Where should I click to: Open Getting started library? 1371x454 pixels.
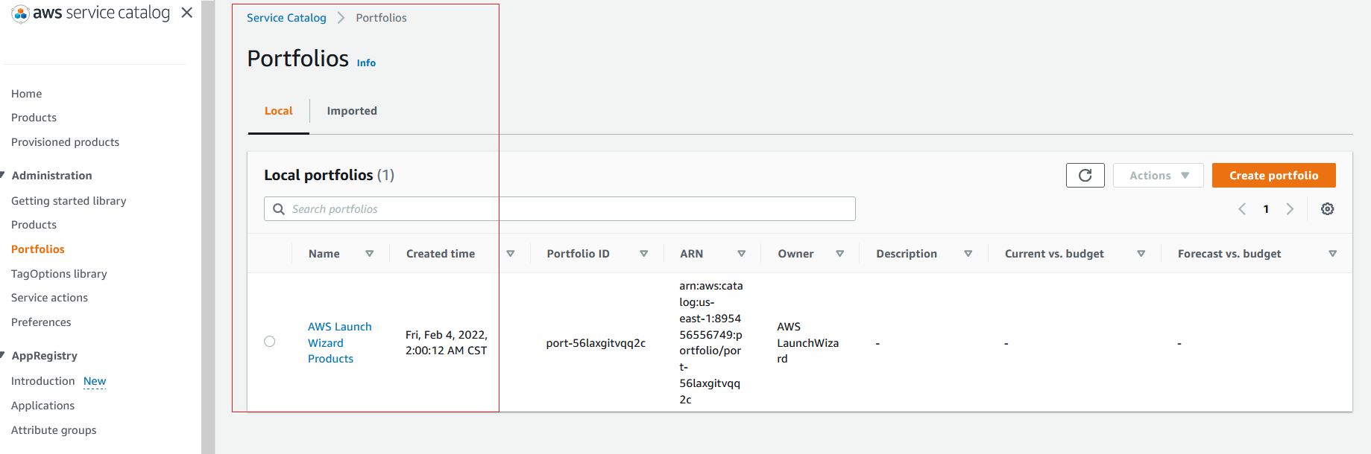click(x=69, y=201)
